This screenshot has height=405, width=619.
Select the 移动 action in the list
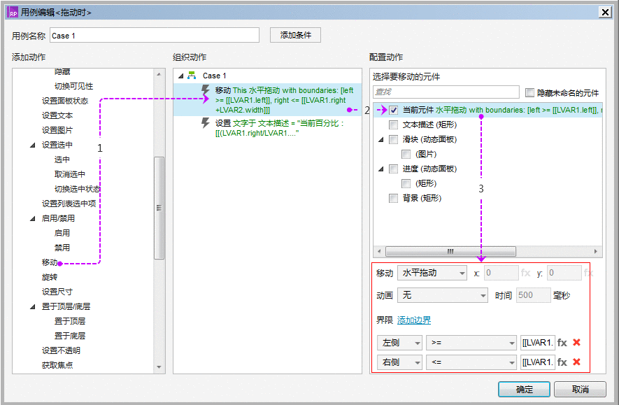point(50,262)
